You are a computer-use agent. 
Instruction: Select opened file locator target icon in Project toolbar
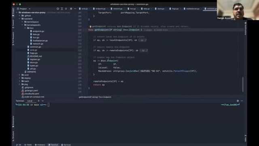(x=57, y=9)
